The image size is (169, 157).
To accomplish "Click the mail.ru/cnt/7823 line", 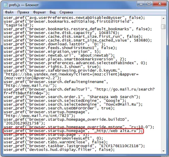I will [39, 116].
